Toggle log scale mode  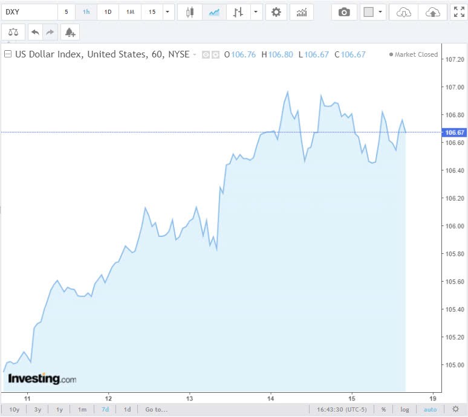(405, 410)
